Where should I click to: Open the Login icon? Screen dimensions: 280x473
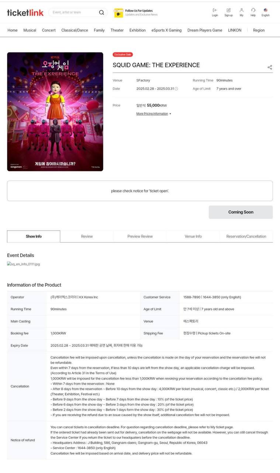click(215, 10)
